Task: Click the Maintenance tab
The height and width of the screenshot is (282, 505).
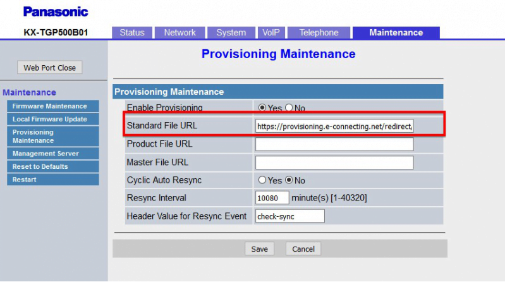Action: point(396,32)
